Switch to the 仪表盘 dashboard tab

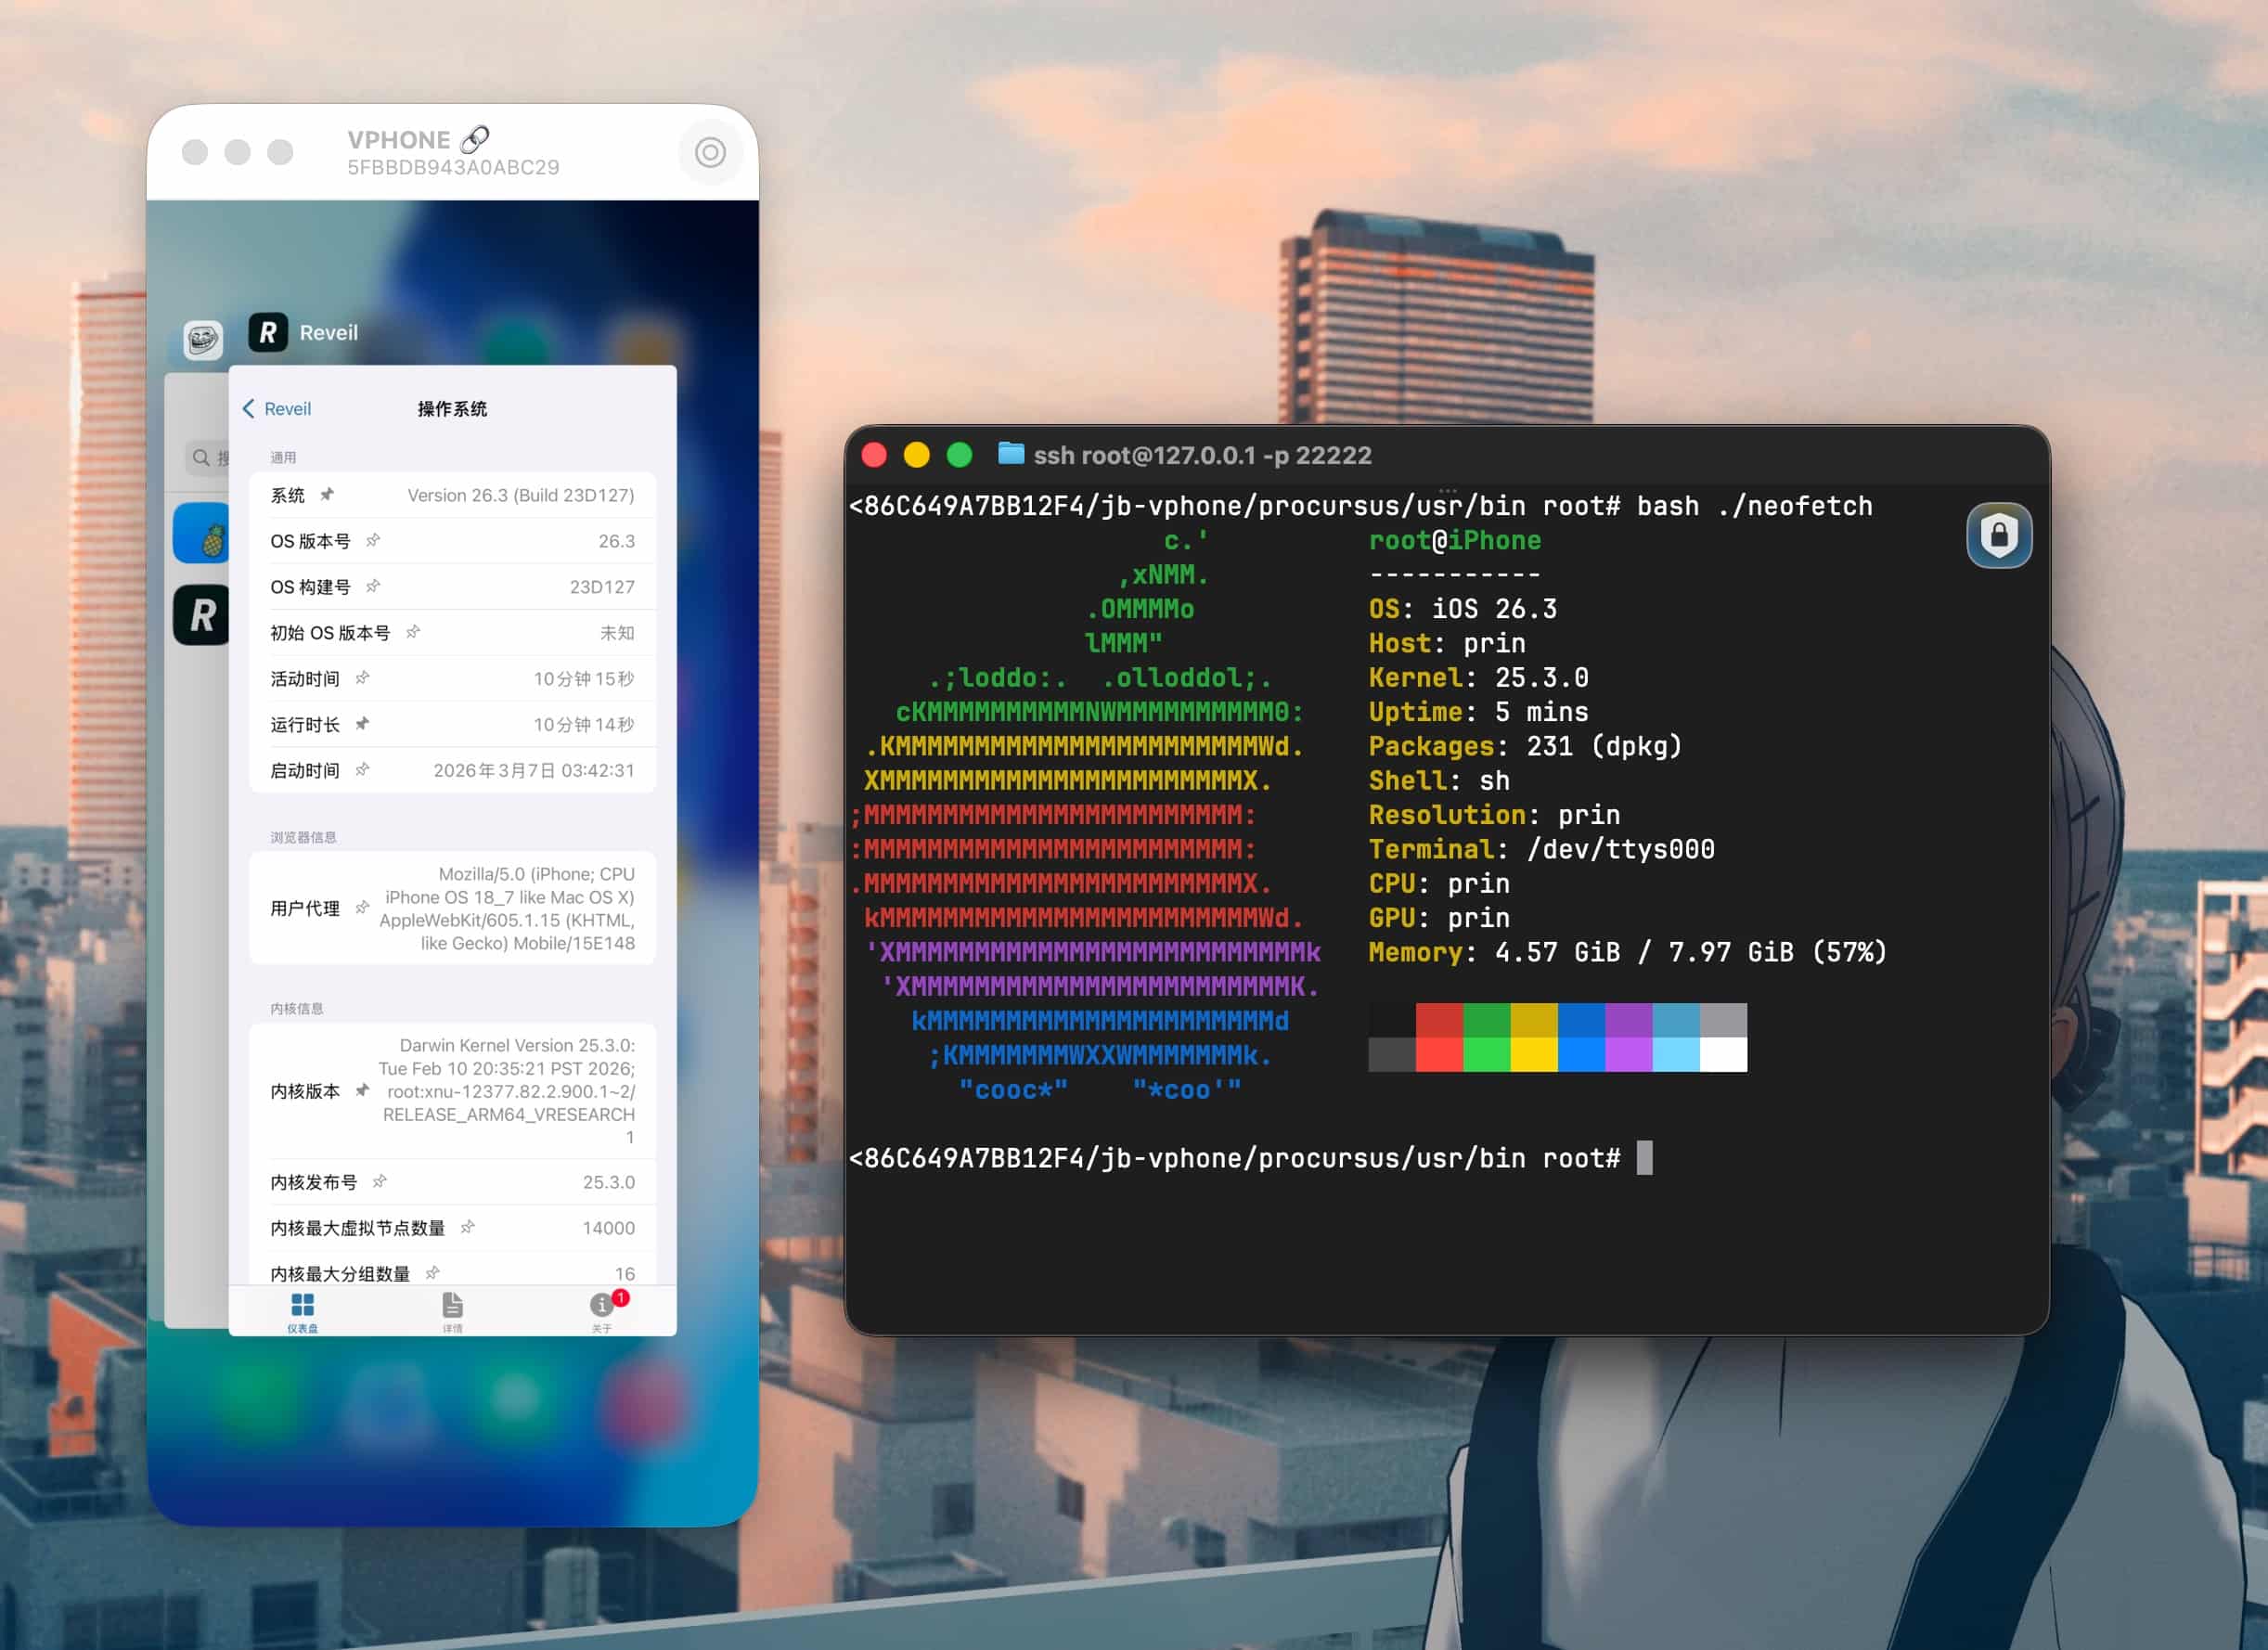pos(302,1310)
